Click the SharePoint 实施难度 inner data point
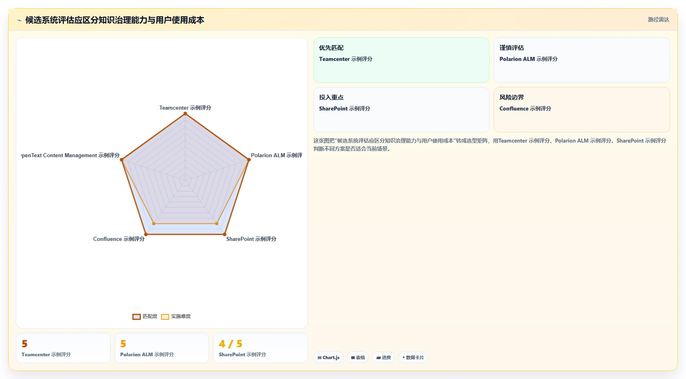 (x=217, y=223)
